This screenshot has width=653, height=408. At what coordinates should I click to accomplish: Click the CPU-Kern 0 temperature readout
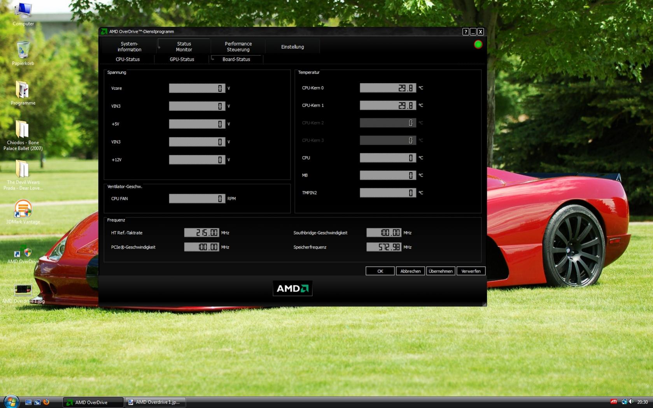(388, 88)
